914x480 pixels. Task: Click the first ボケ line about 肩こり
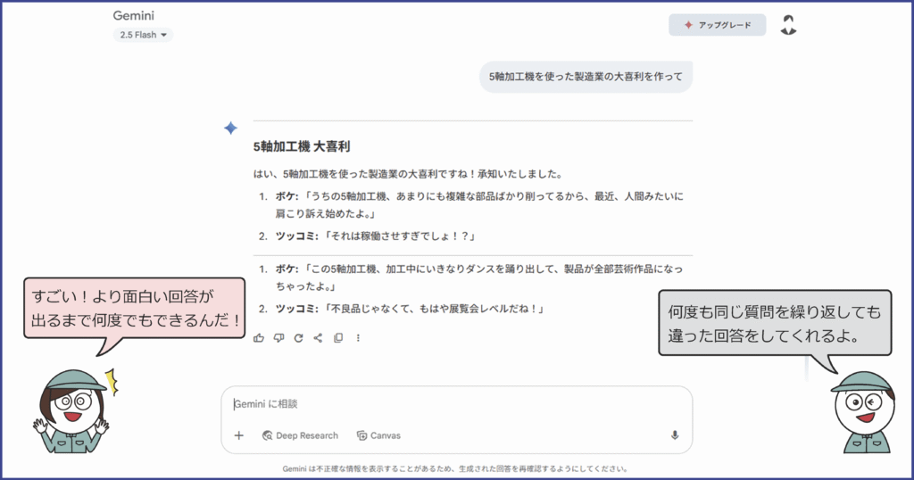[479, 205]
